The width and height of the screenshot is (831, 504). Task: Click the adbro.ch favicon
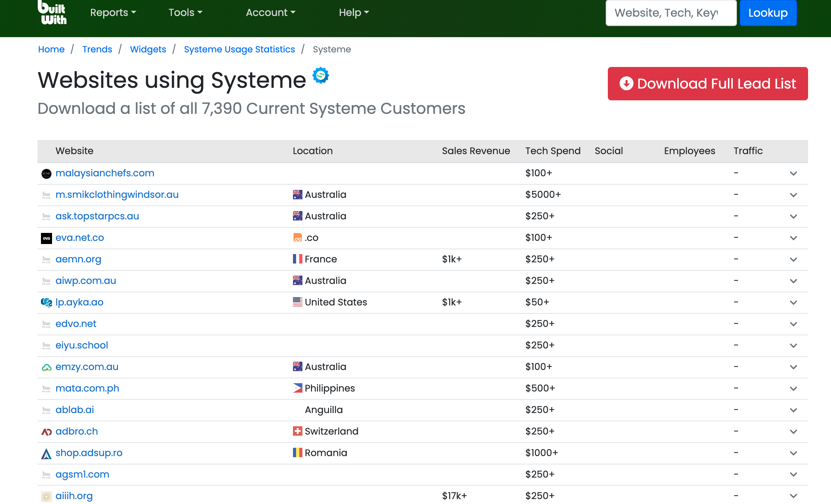coord(47,432)
